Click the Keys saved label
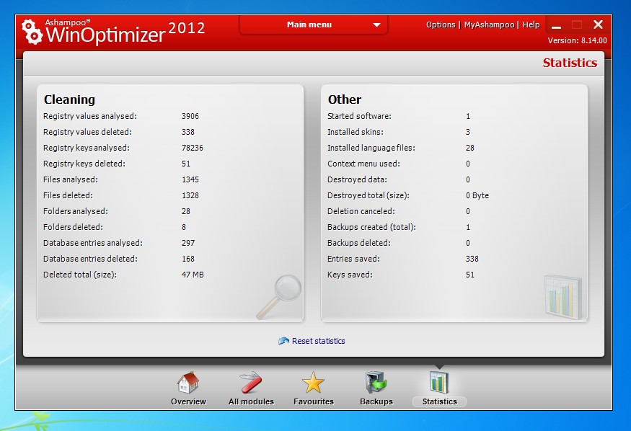 pos(350,275)
